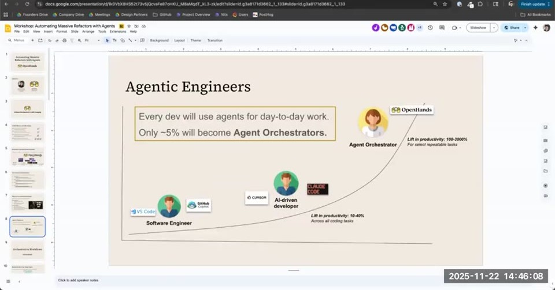Check the cloud document status icon
Screen dimensions: 555x290
point(144,26)
